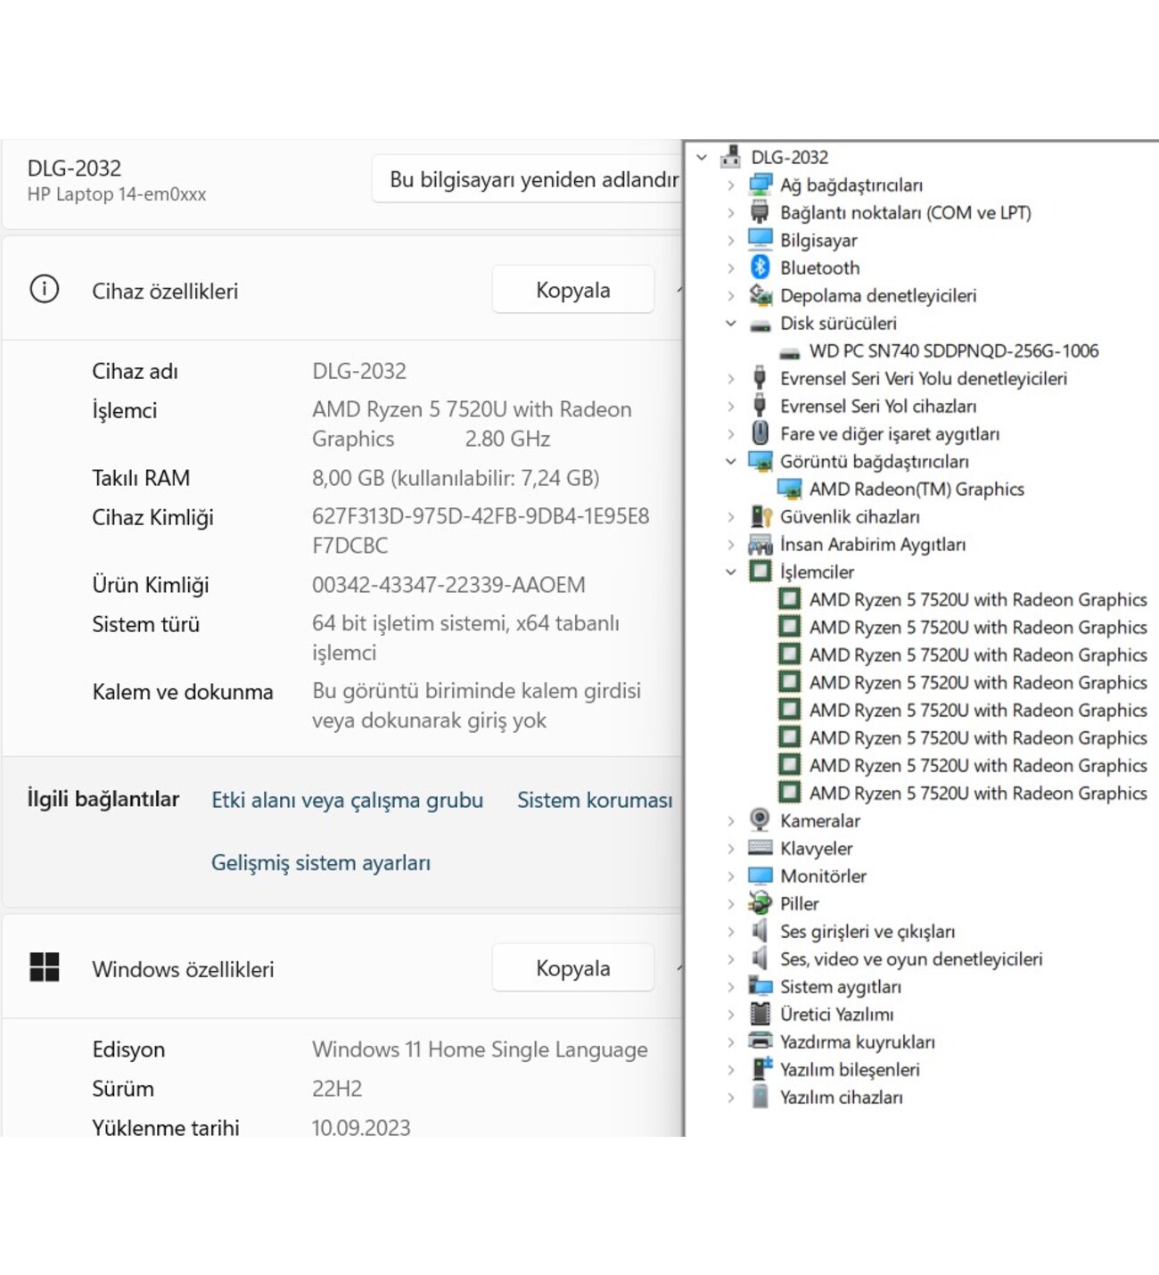Click the Bilgisayar monitor icon
This screenshot has width=1159, height=1275.
[760, 240]
